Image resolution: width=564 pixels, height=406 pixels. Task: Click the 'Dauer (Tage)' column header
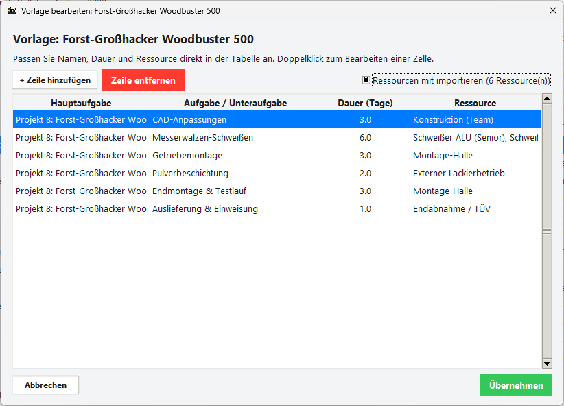[x=365, y=103]
